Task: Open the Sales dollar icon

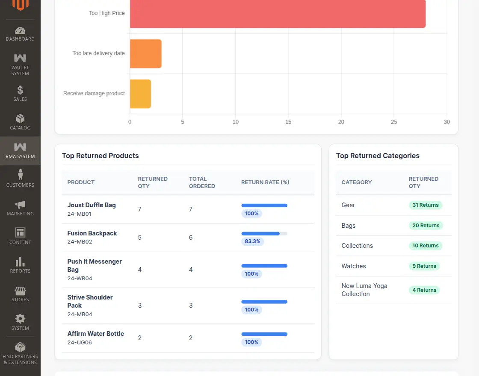Action: pyautogui.click(x=20, y=90)
